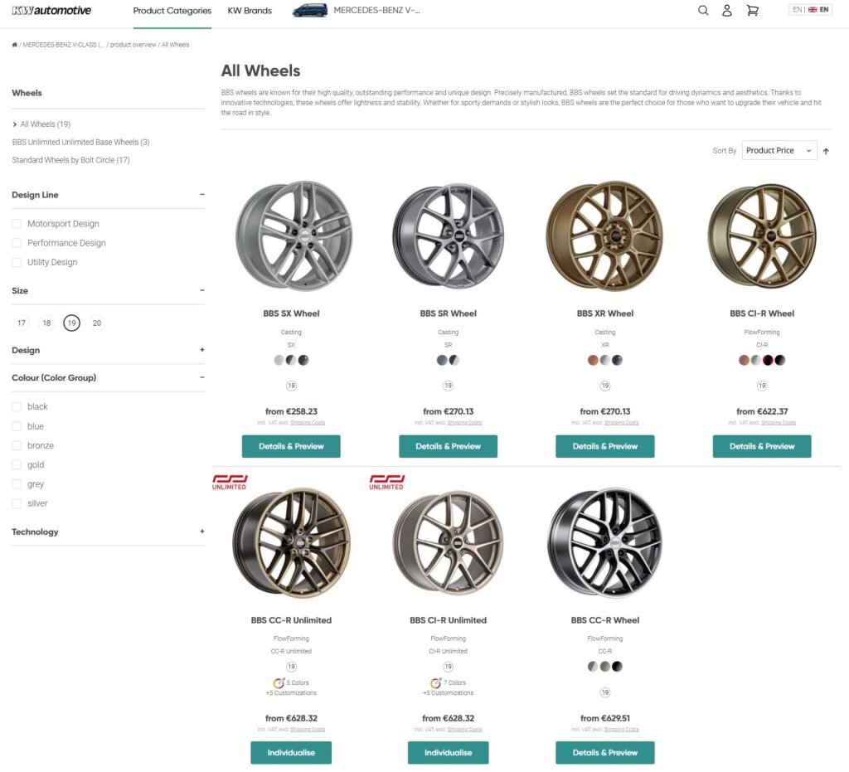Click Individualise for BBS CC-R Unlimited
The width and height of the screenshot is (849, 772).
pyautogui.click(x=291, y=753)
